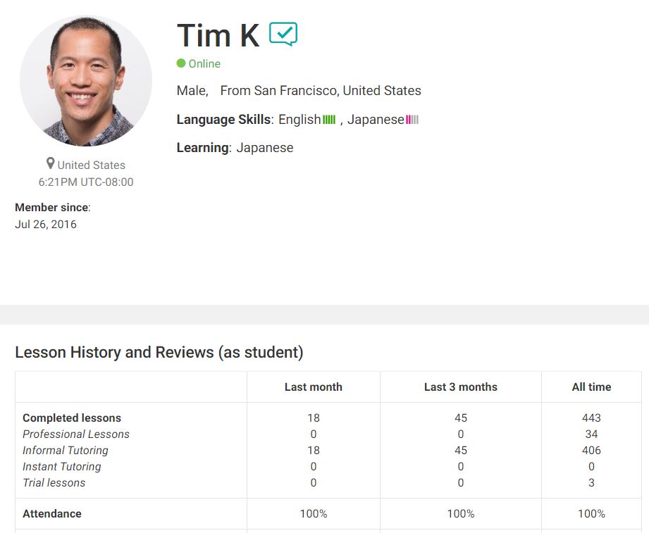649x533 pixels.
Task: Select the Last 3 months column header
Action: pyautogui.click(x=460, y=387)
